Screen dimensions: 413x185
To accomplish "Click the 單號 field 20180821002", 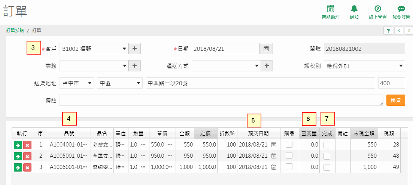I will pyautogui.click(x=365, y=49).
